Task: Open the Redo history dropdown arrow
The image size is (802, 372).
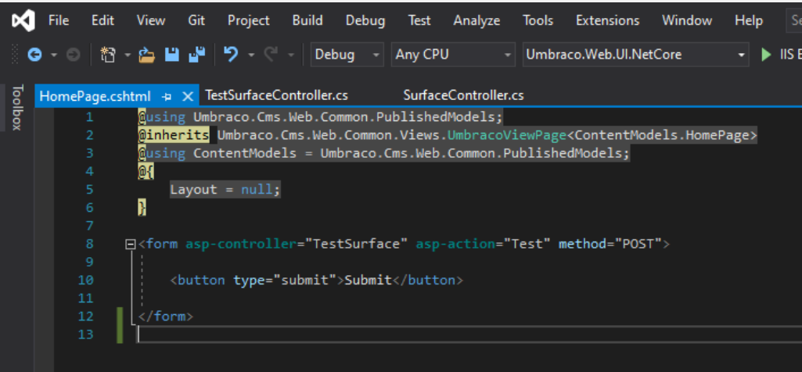Action: 290,55
